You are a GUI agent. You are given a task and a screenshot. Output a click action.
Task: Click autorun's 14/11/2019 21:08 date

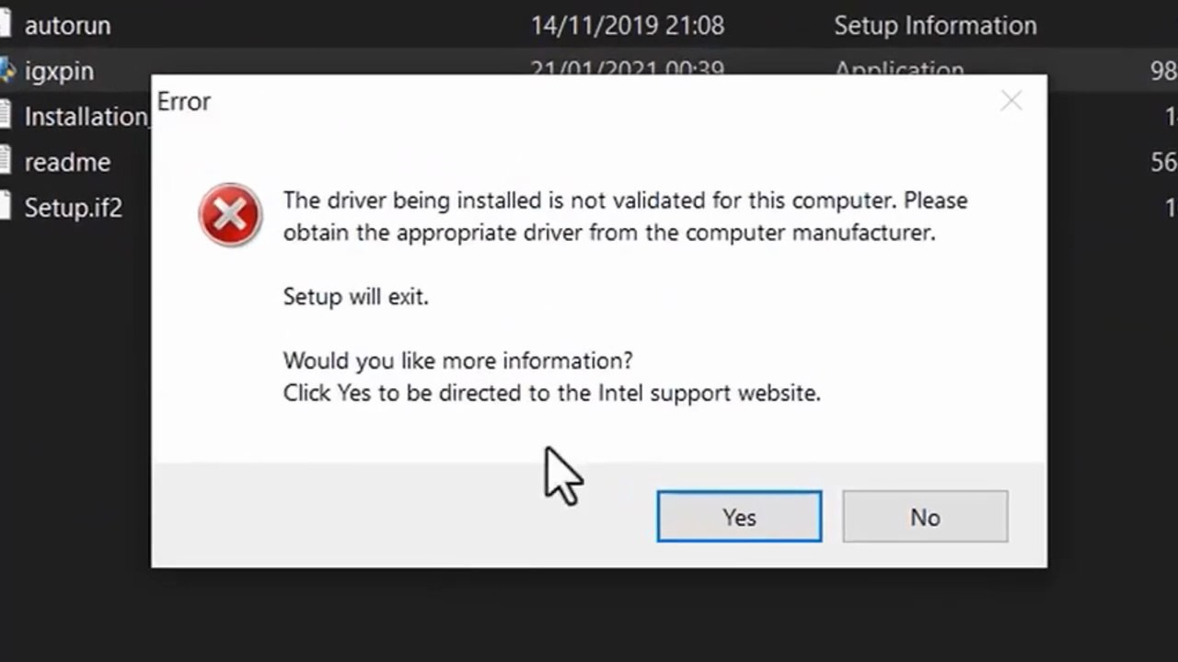click(x=627, y=26)
